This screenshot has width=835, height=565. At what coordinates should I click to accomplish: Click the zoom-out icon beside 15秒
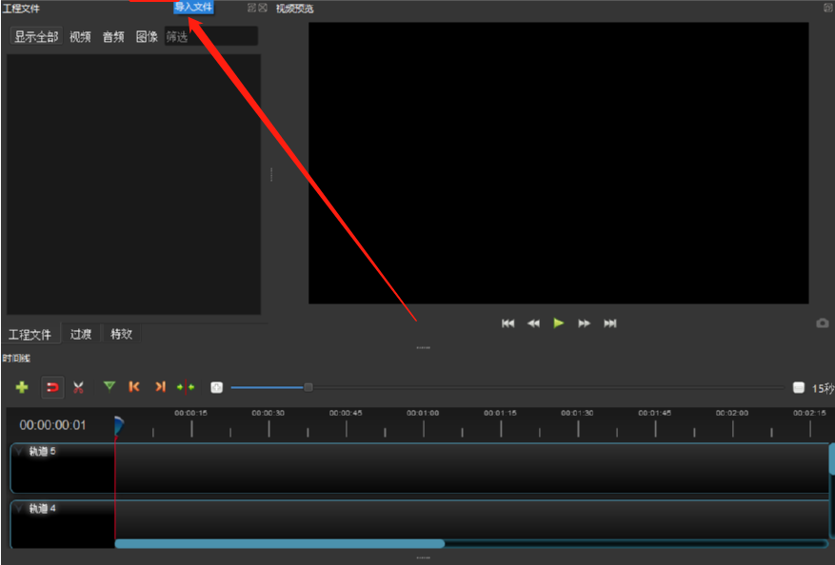pyautogui.click(x=799, y=387)
